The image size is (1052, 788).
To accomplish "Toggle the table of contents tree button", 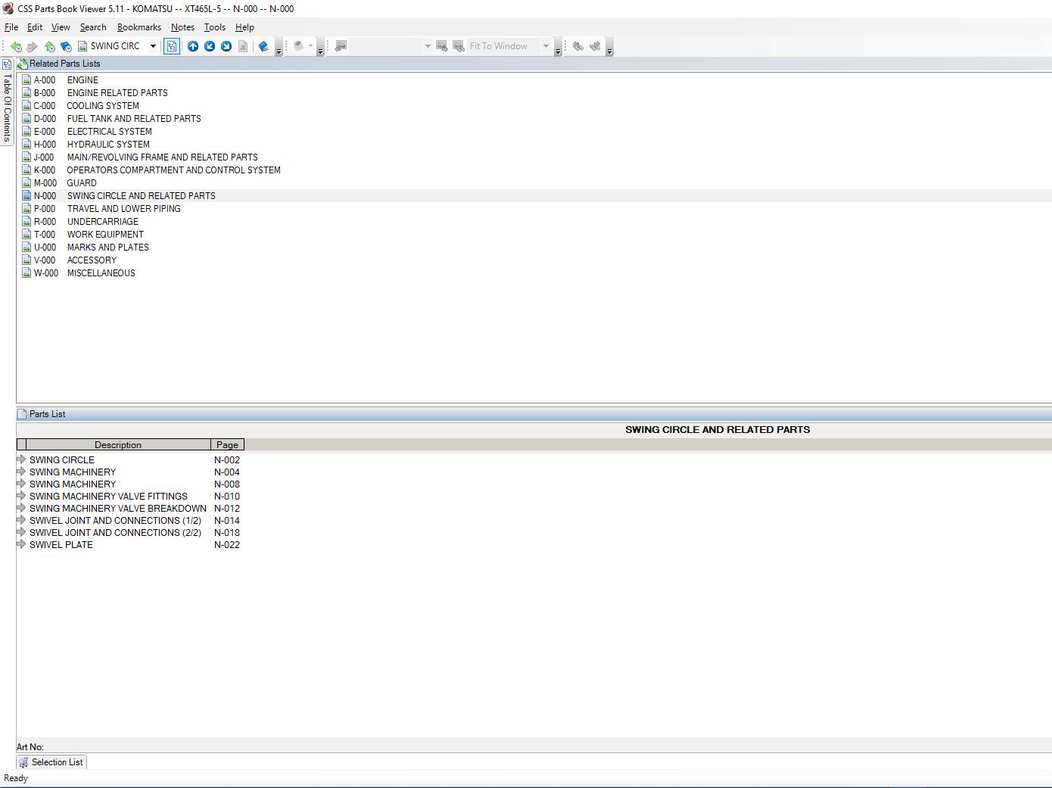I will click(172, 46).
